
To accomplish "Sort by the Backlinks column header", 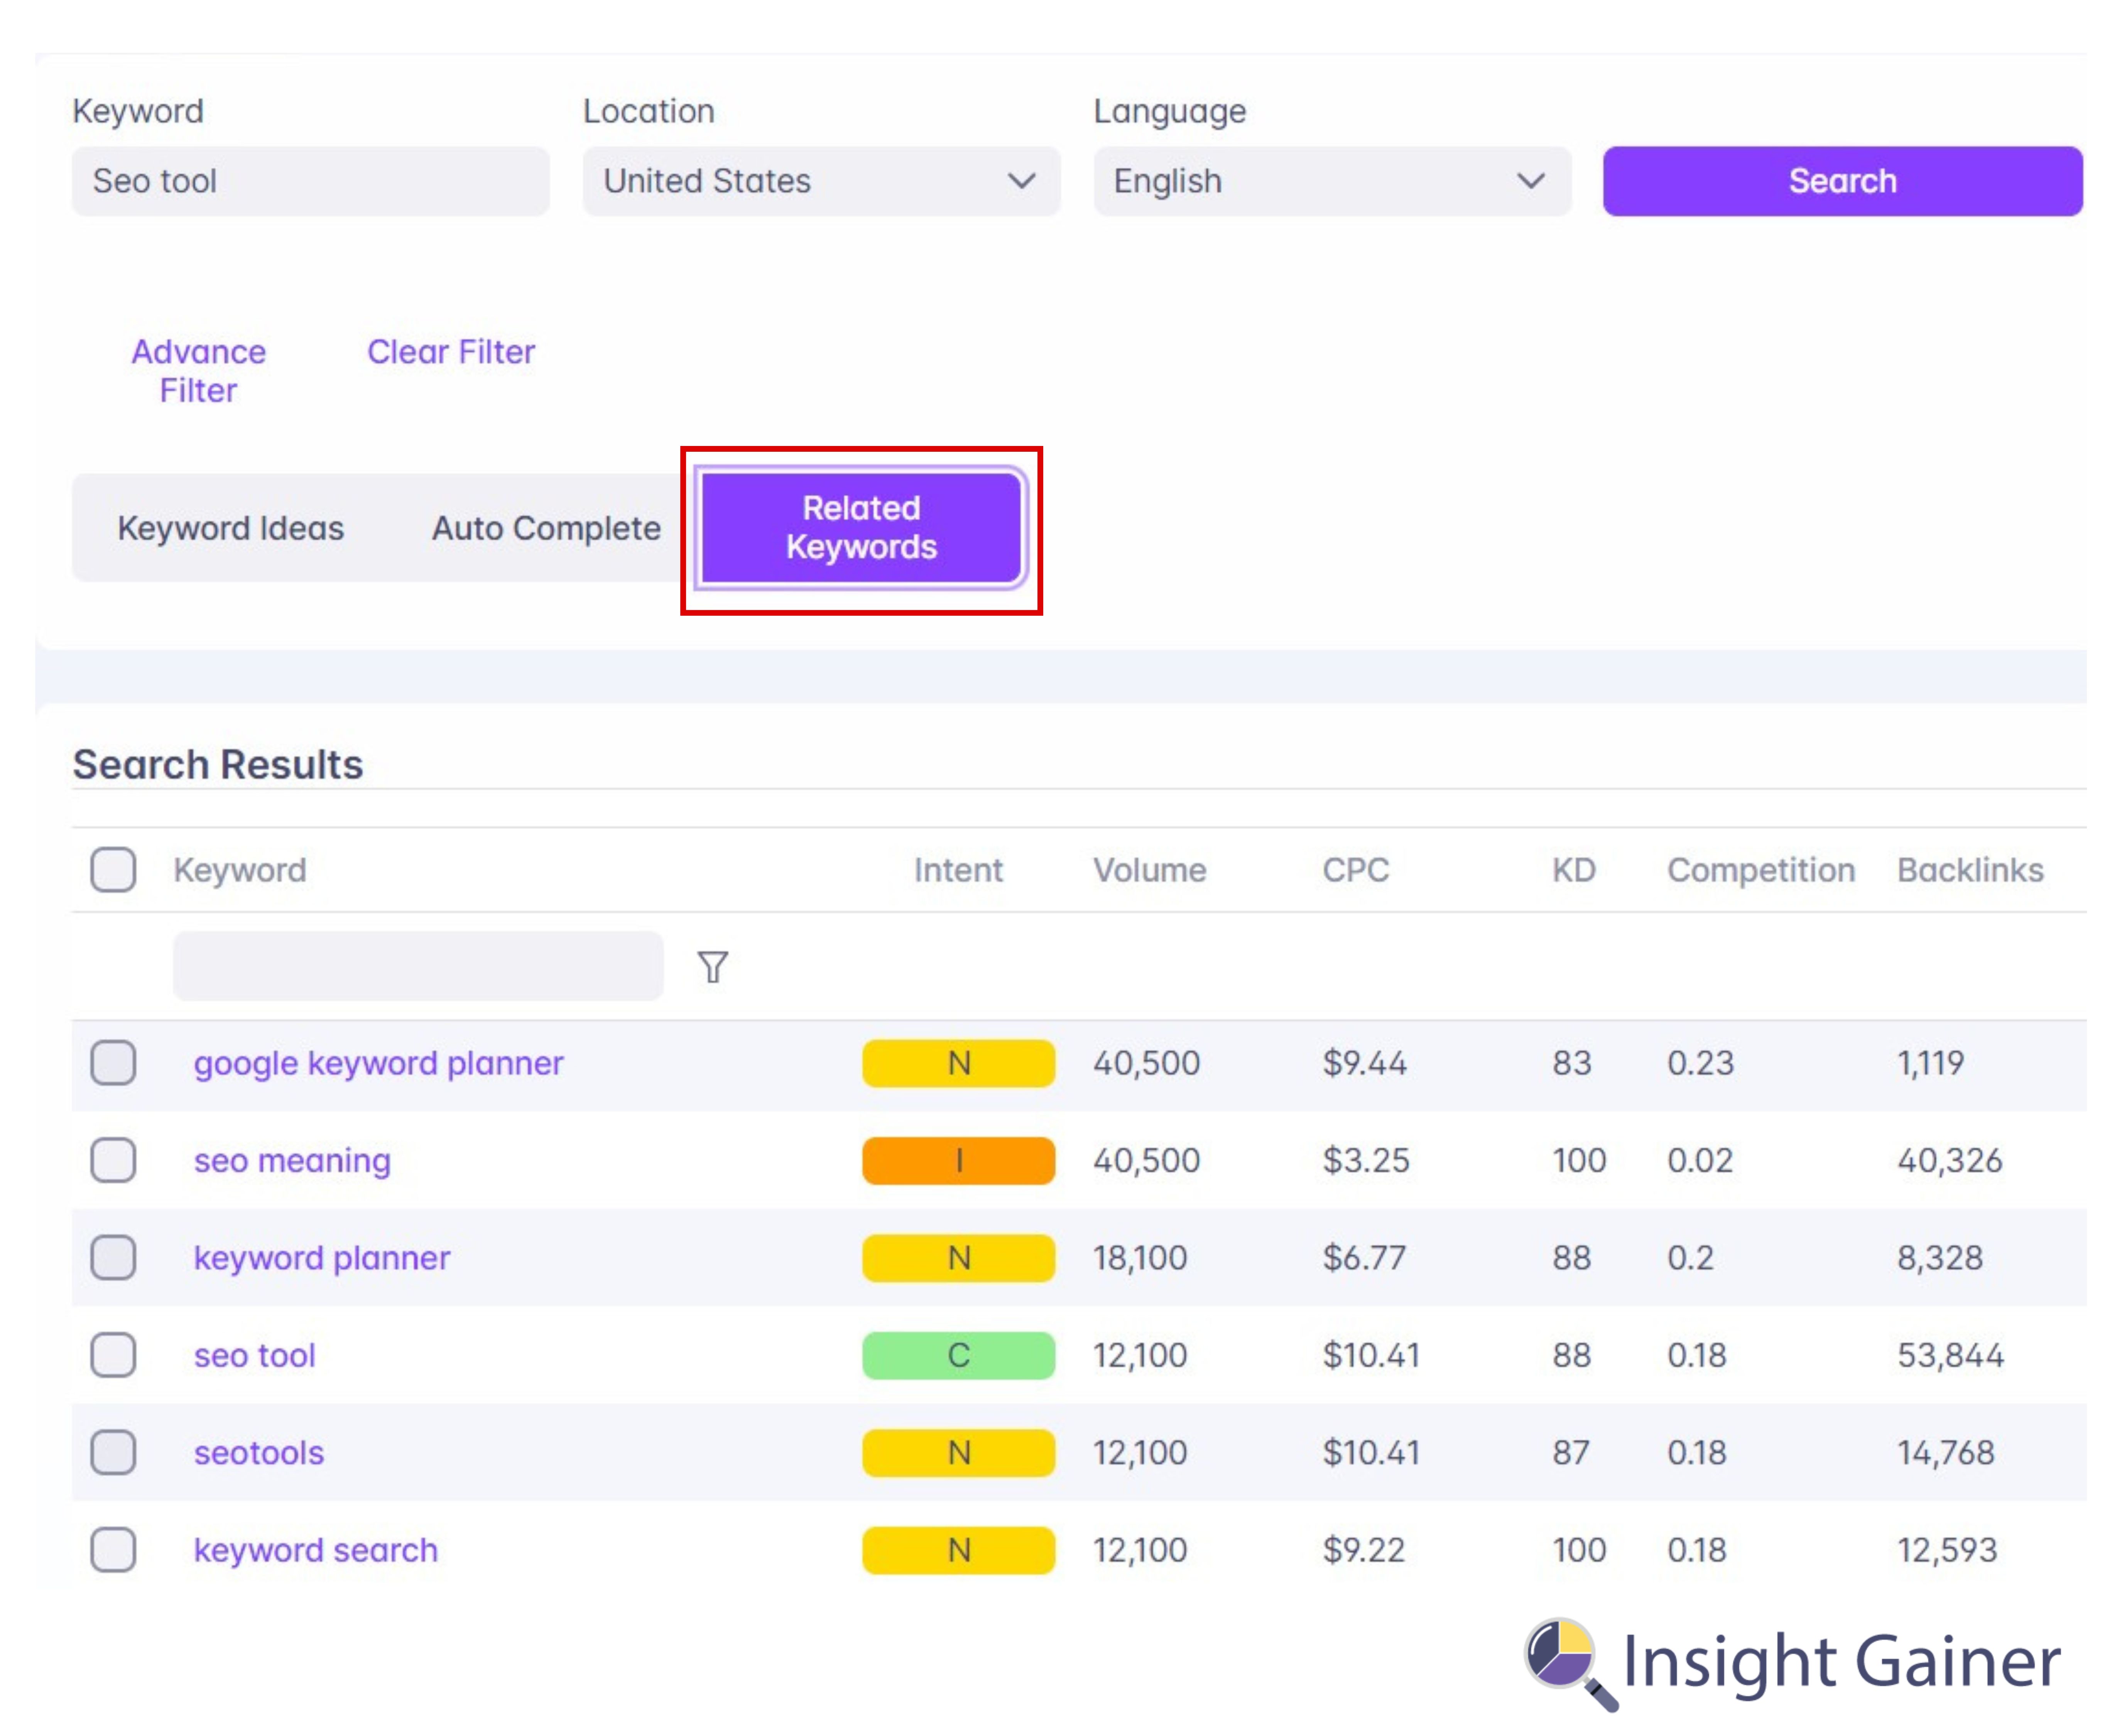I will click(x=1970, y=870).
